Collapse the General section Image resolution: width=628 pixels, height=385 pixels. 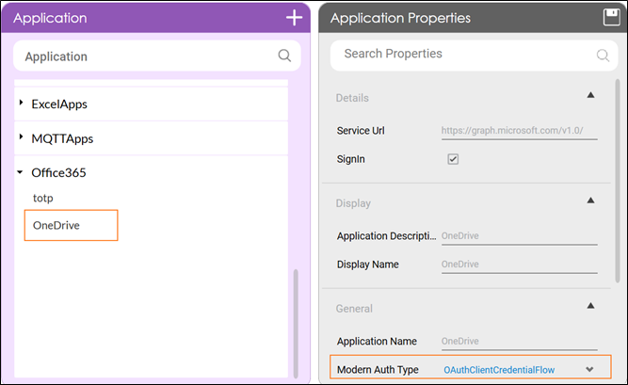point(590,306)
